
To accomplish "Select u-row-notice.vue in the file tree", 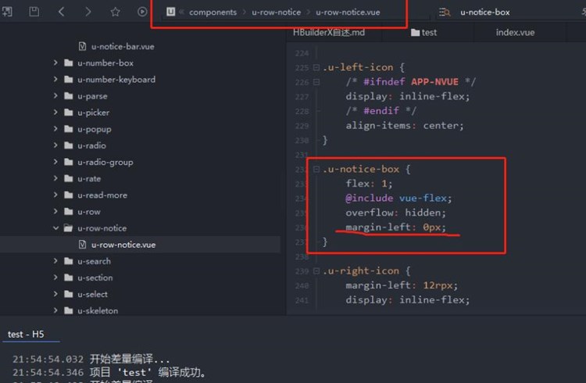I will tap(123, 244).
